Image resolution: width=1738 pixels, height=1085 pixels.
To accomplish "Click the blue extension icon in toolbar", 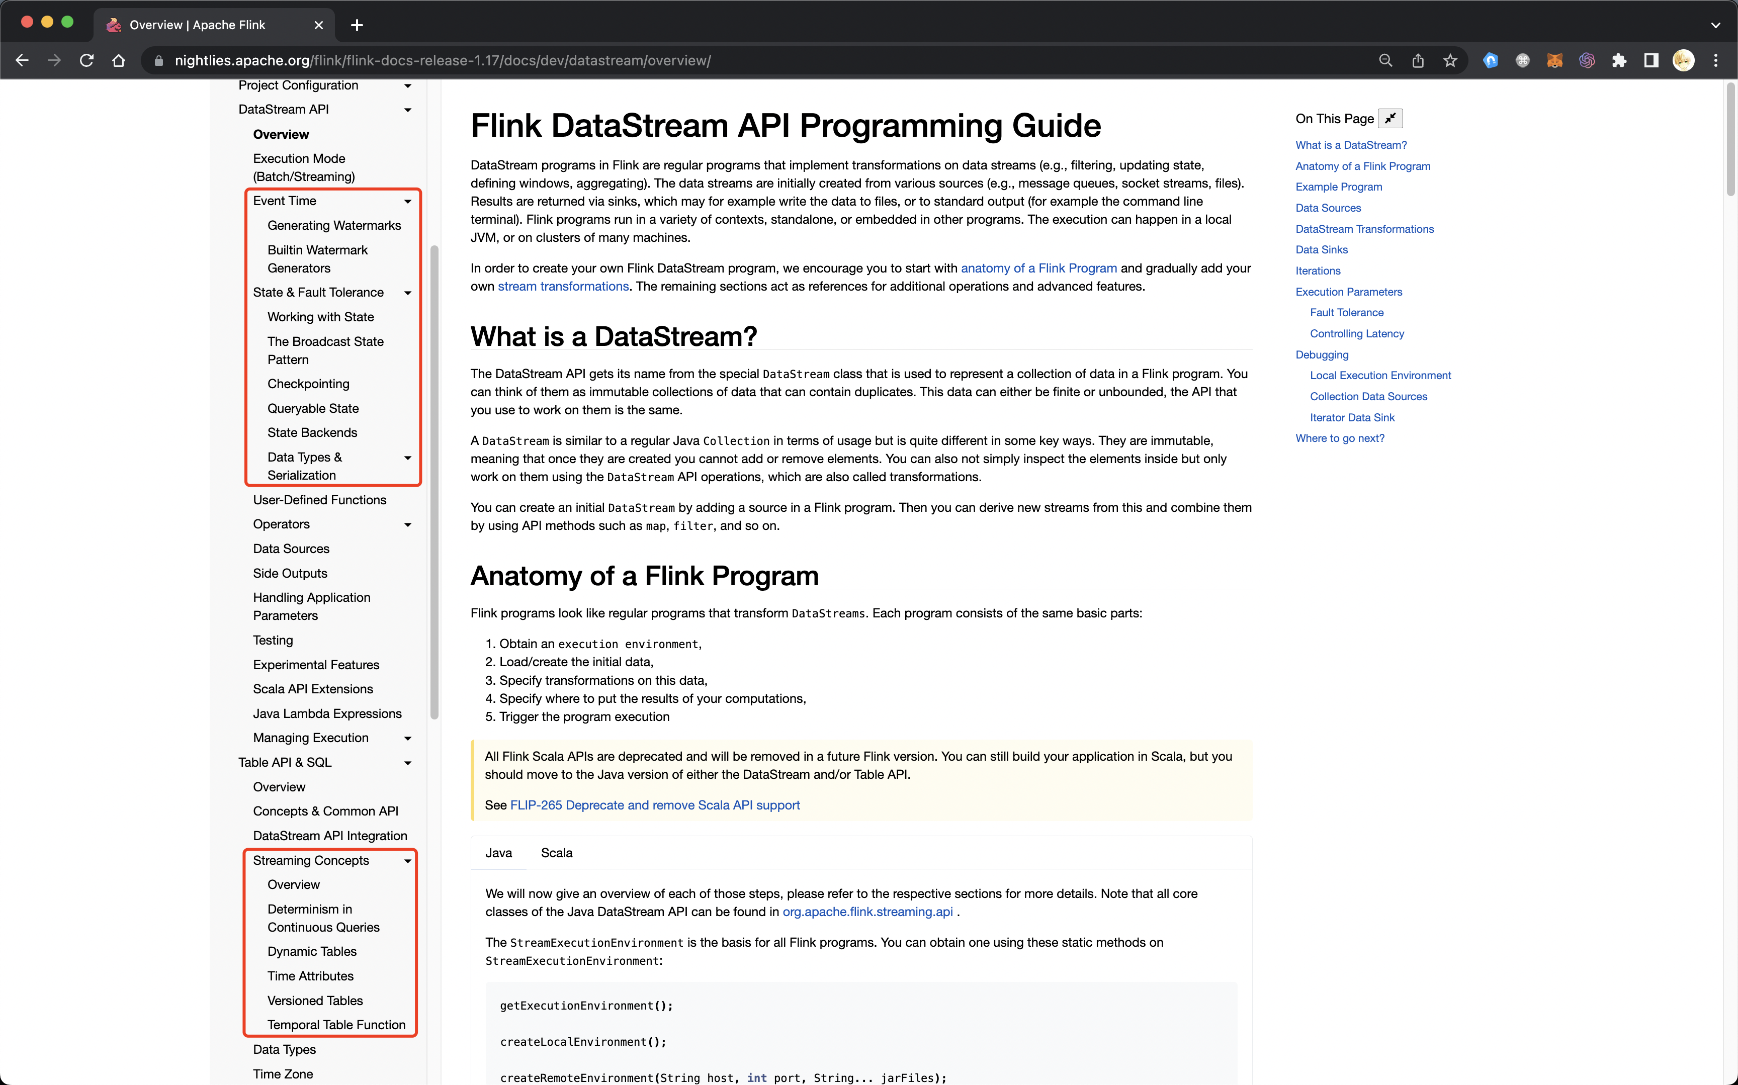I will click(x=1491, y=61).
